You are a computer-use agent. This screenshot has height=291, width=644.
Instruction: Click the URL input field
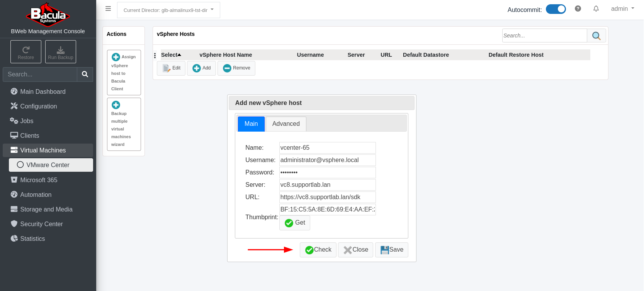click(x=328, y=197)
